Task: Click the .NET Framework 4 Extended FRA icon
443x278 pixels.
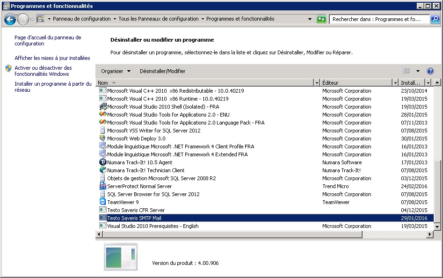Action: pos(103,154)
